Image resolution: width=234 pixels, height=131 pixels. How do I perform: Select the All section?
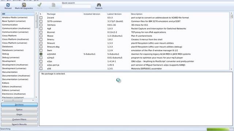pyautogui.click(x=18, y=14)
